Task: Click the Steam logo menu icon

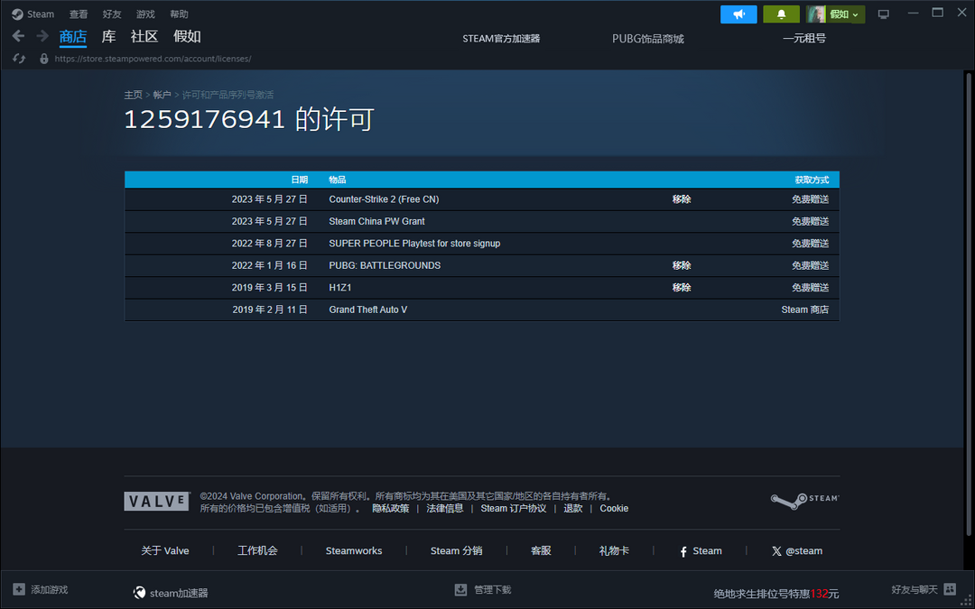Action: click(x=17, y=14)
